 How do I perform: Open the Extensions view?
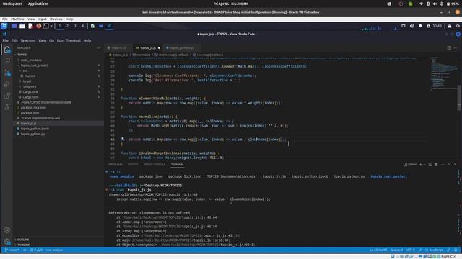7,96
